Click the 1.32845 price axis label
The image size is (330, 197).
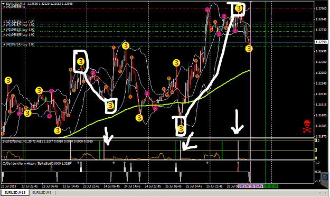pyautogui.click(x=321, y=19)
